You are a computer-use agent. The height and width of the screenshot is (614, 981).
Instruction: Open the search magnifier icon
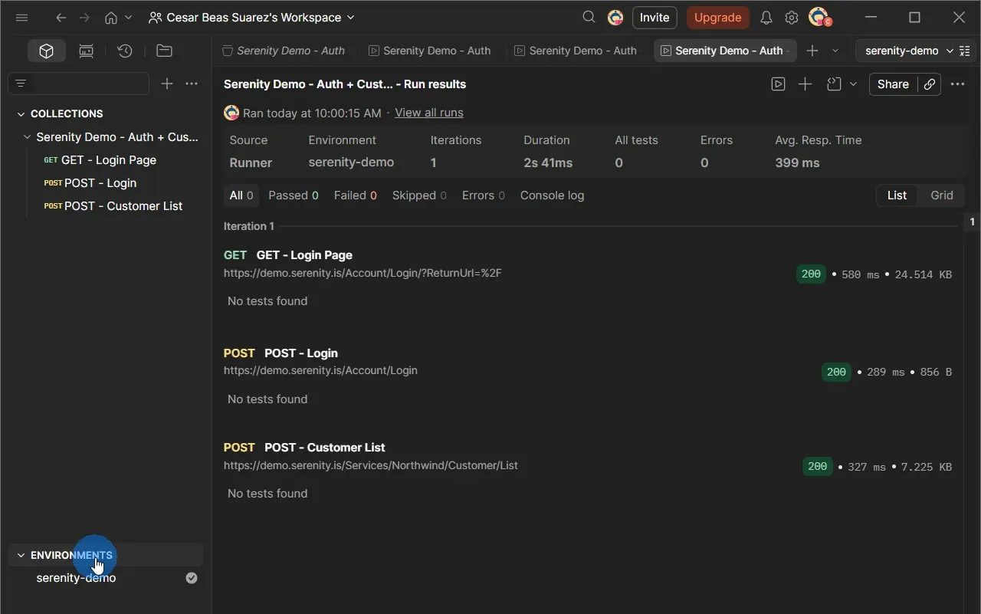pyautogui.click(x=588, y=16)
